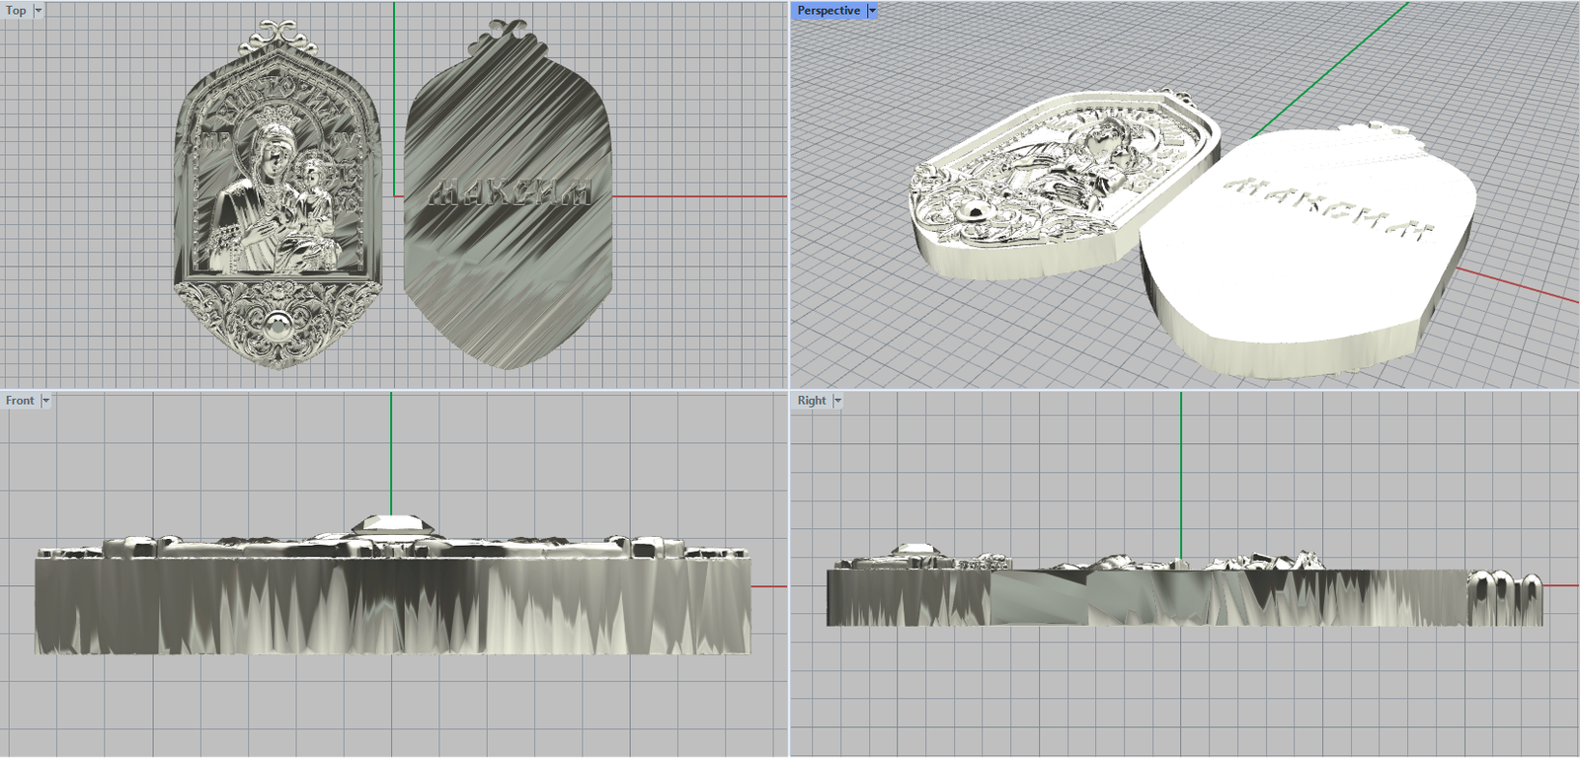This screenshot has width=1580, height=762.
Task: Select the bail loops in Right view
Action: point(1506,595)
